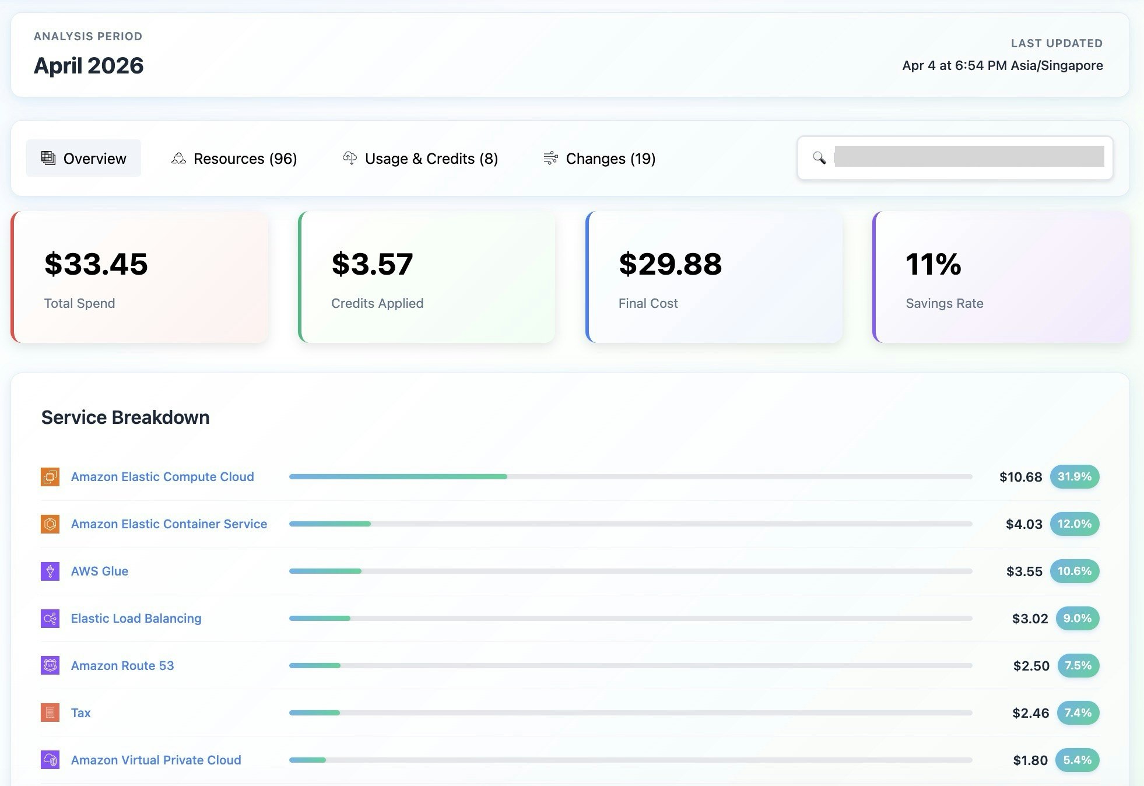
Task: Click the 31.9% percentage badge
Action: click(1074, 476)
